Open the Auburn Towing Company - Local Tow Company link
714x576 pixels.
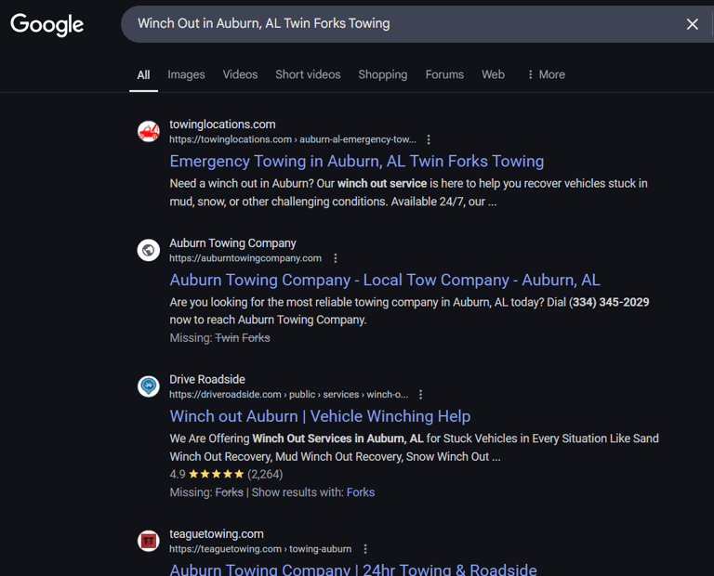(385, 281)
